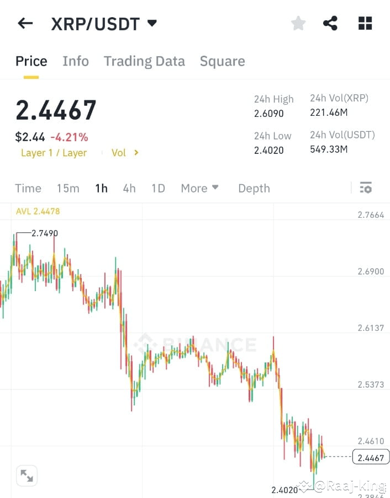Open the Layer 1 / Layer link
The width and height of the screenshot is (390, 498).
[x=54, y=153]
